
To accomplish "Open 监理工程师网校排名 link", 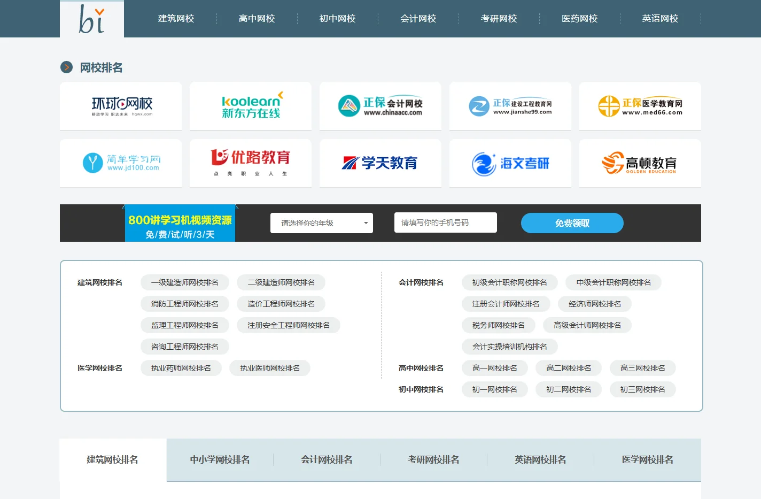I will (x=185, y=325).
